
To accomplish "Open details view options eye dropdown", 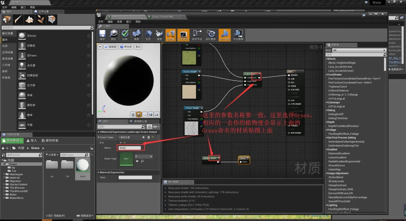I will coord(156,127).
